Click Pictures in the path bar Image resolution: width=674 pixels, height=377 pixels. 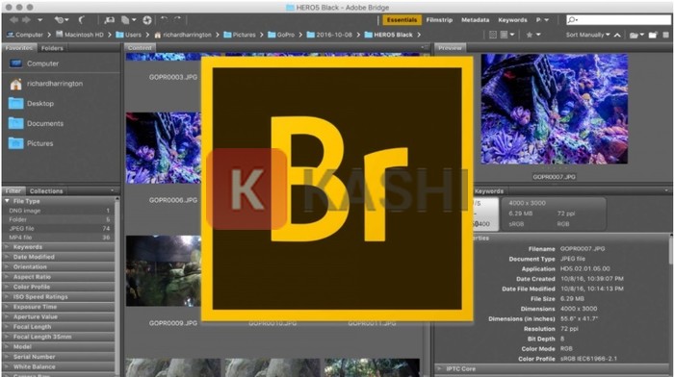240,35
